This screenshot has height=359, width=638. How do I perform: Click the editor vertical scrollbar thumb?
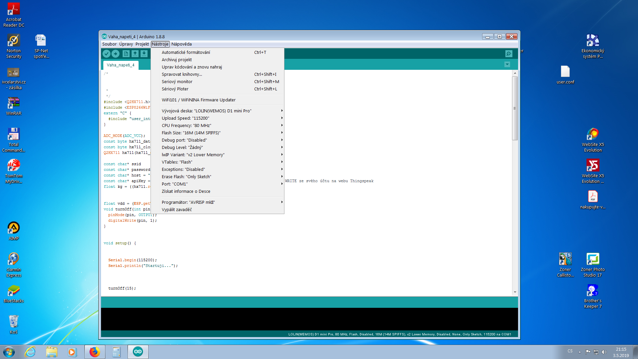(515, 108)
